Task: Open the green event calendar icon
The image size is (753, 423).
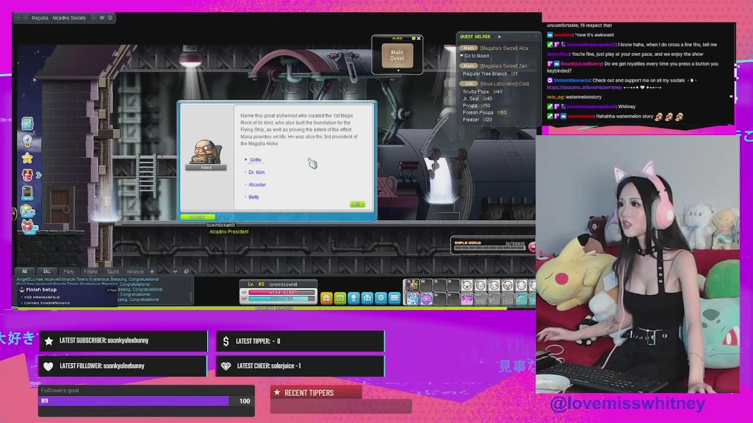Action: click(340, 298)
